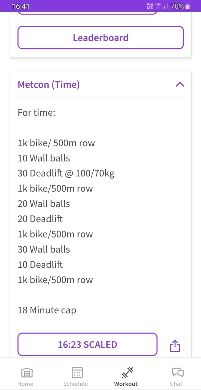Tap the VoLTE status indicator
The width and height of the screenshot is (201, 390).
point(150,6)
